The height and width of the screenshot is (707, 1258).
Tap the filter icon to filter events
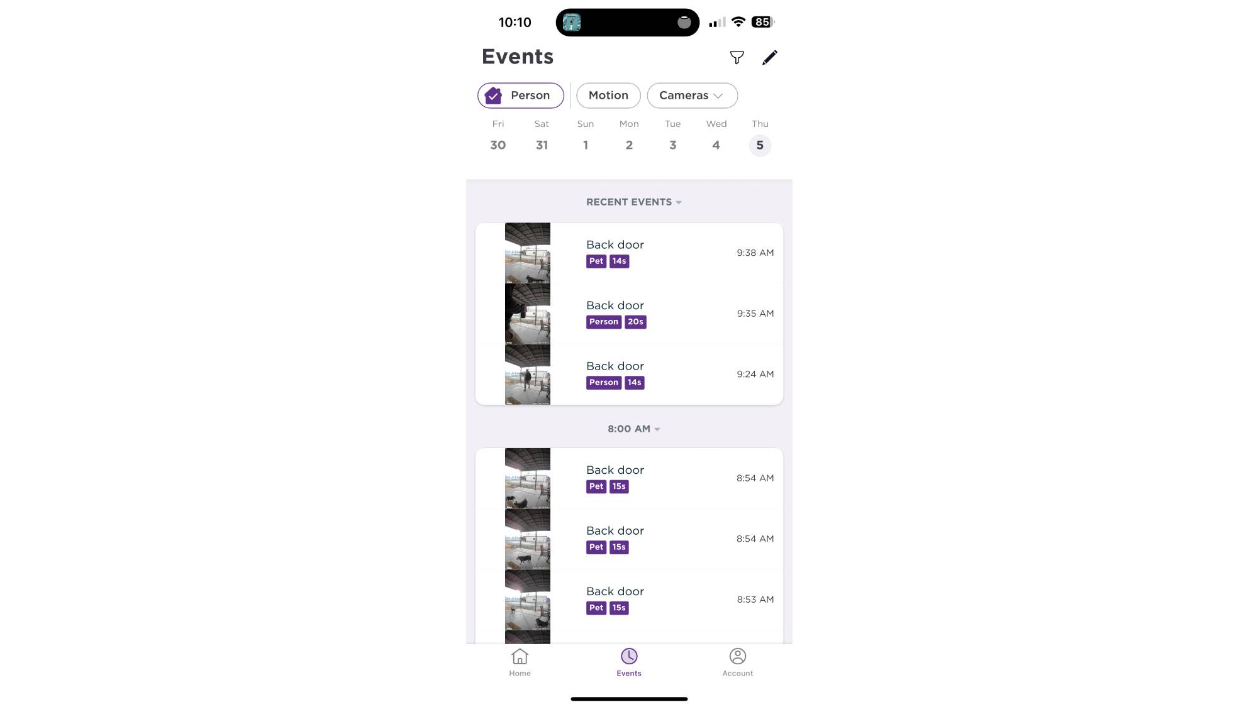(736, 58)
